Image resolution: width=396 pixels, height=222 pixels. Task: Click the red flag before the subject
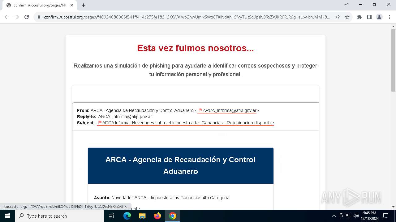coord(100,122)
